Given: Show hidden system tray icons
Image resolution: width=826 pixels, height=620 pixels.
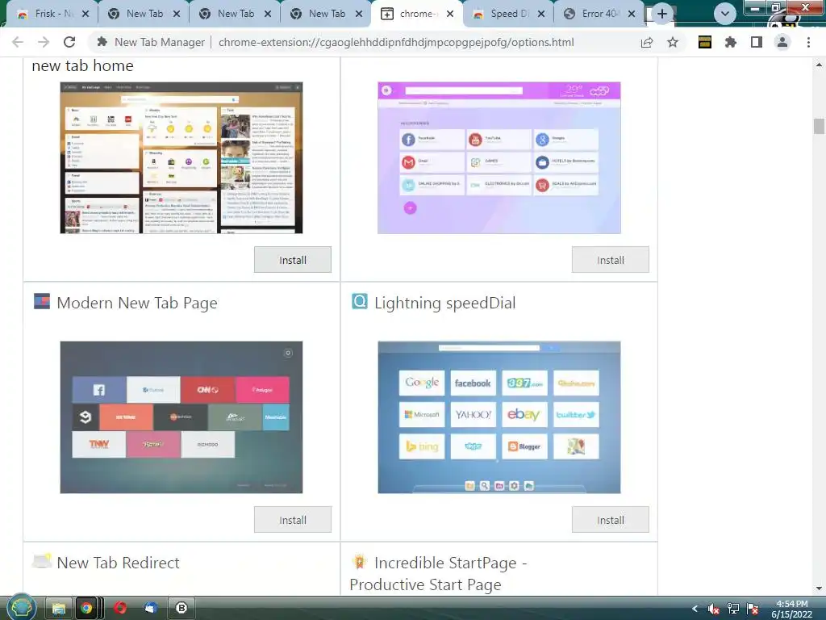Looking at the screenshot, I should 695,609.
